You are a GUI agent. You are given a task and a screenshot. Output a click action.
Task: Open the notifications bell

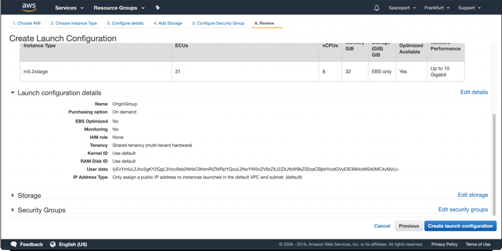tap(377, 8)
